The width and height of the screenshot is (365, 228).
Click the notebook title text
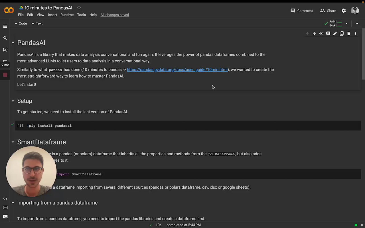click(x=48, y=8)
